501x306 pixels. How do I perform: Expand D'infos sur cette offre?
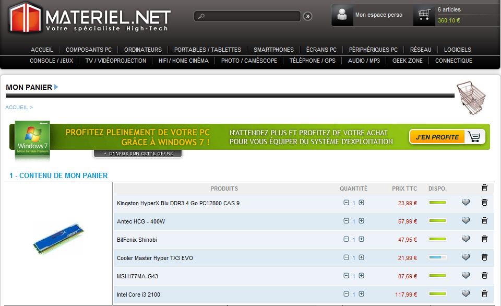pyautogui.click(x=138, y=154)
